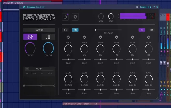171x108 pixels.
Task: Click the Serum #7 LFO1 Rate automation clip
Action: coord(33,3)
